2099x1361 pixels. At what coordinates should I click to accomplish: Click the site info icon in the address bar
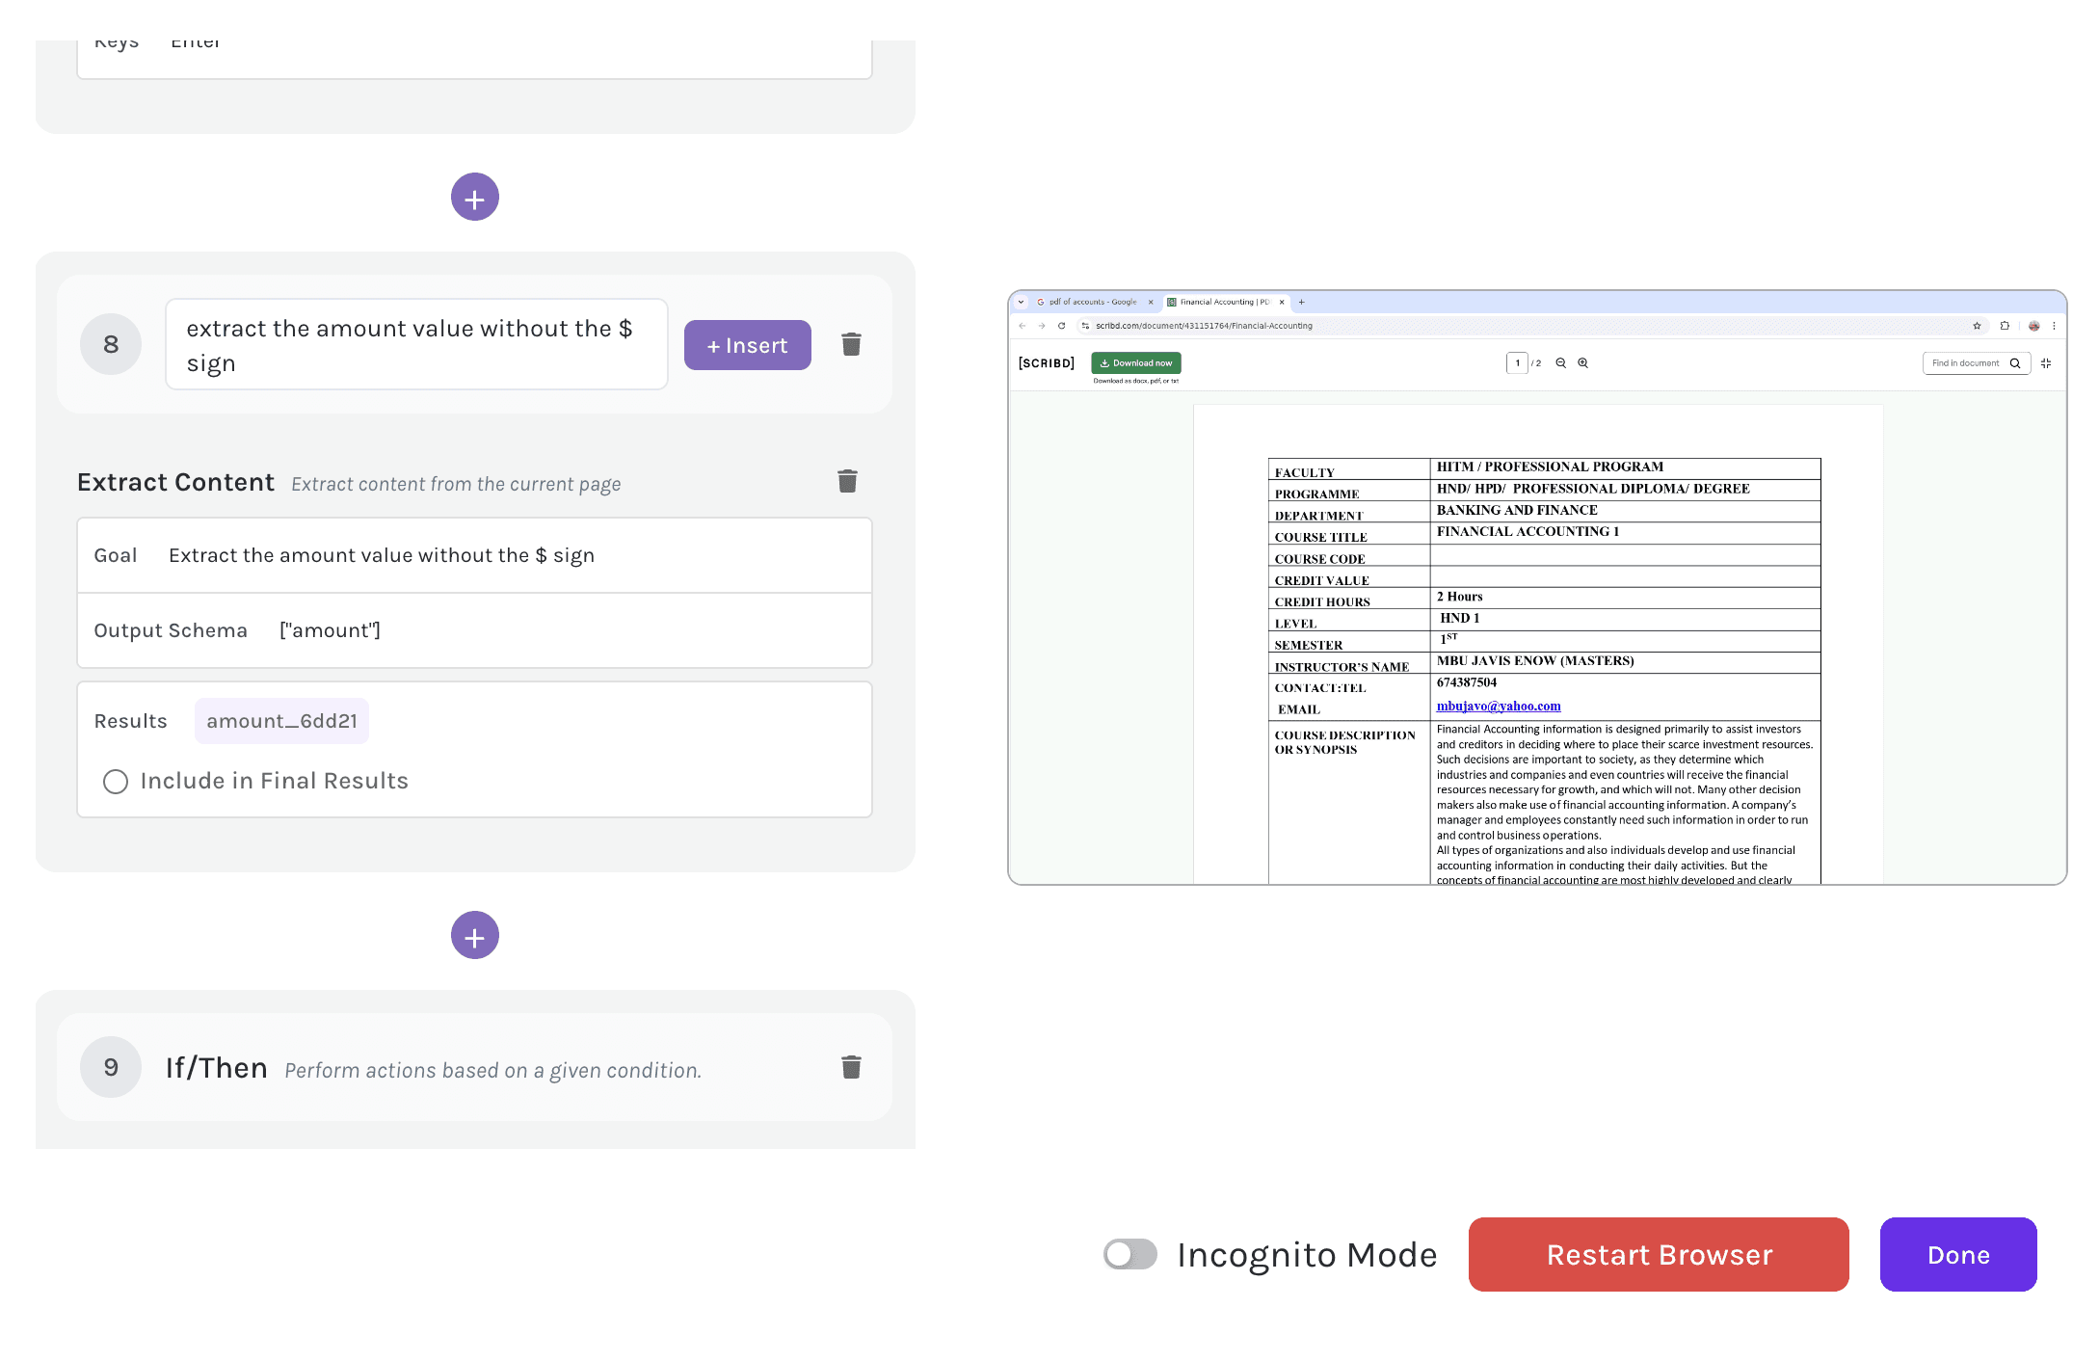(1085, 326)
